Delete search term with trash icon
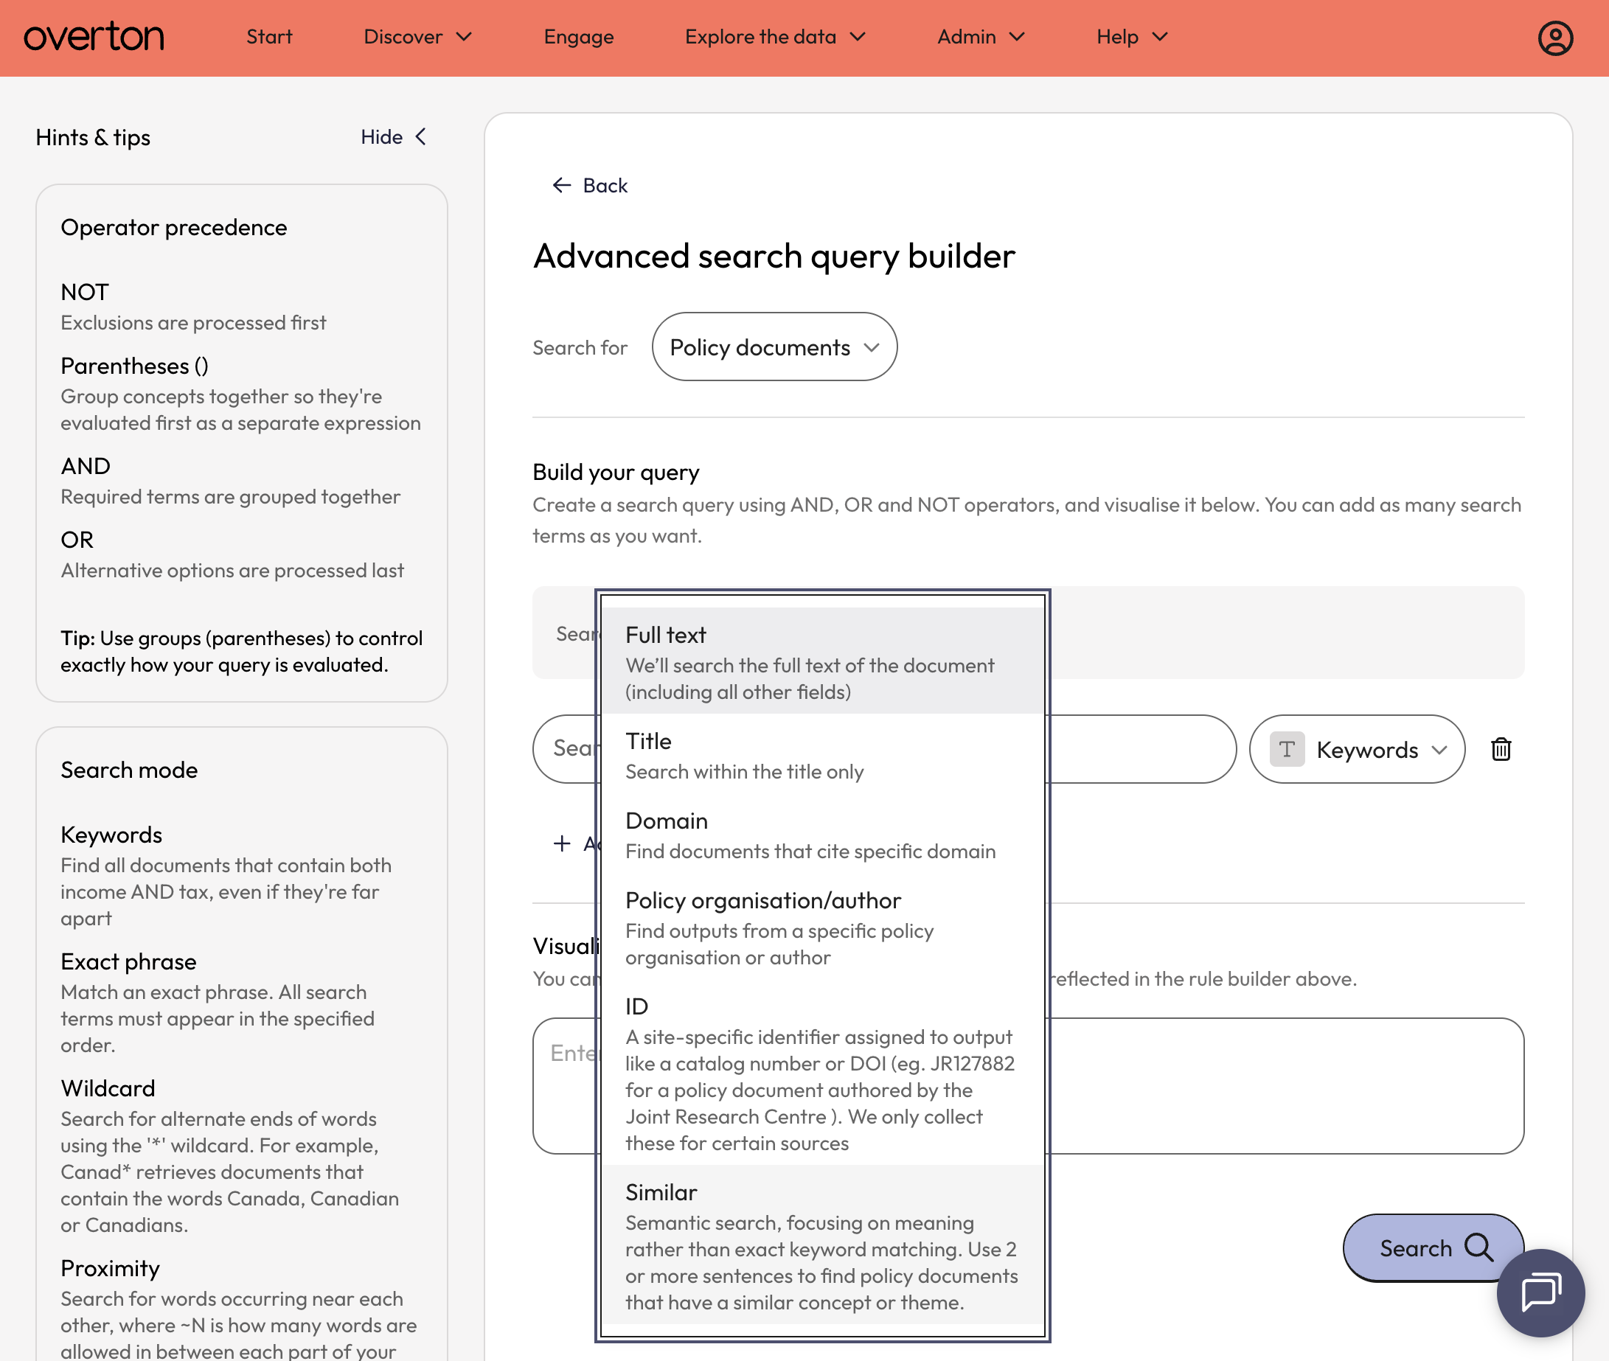Viewport: 1609px width, 1361px height. click(x=1501, y=749)
